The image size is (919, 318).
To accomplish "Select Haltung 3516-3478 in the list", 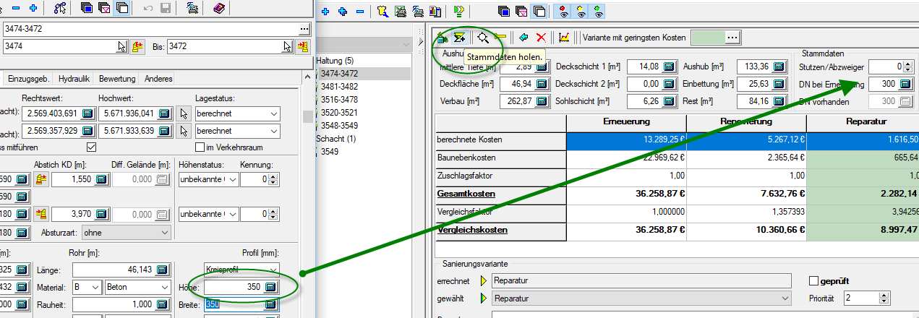I will click(x=339, y=99).
